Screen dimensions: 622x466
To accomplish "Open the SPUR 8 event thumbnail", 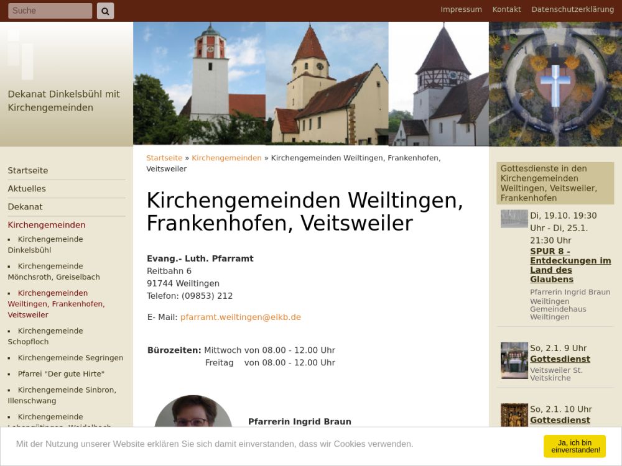I will click(514, 219).
